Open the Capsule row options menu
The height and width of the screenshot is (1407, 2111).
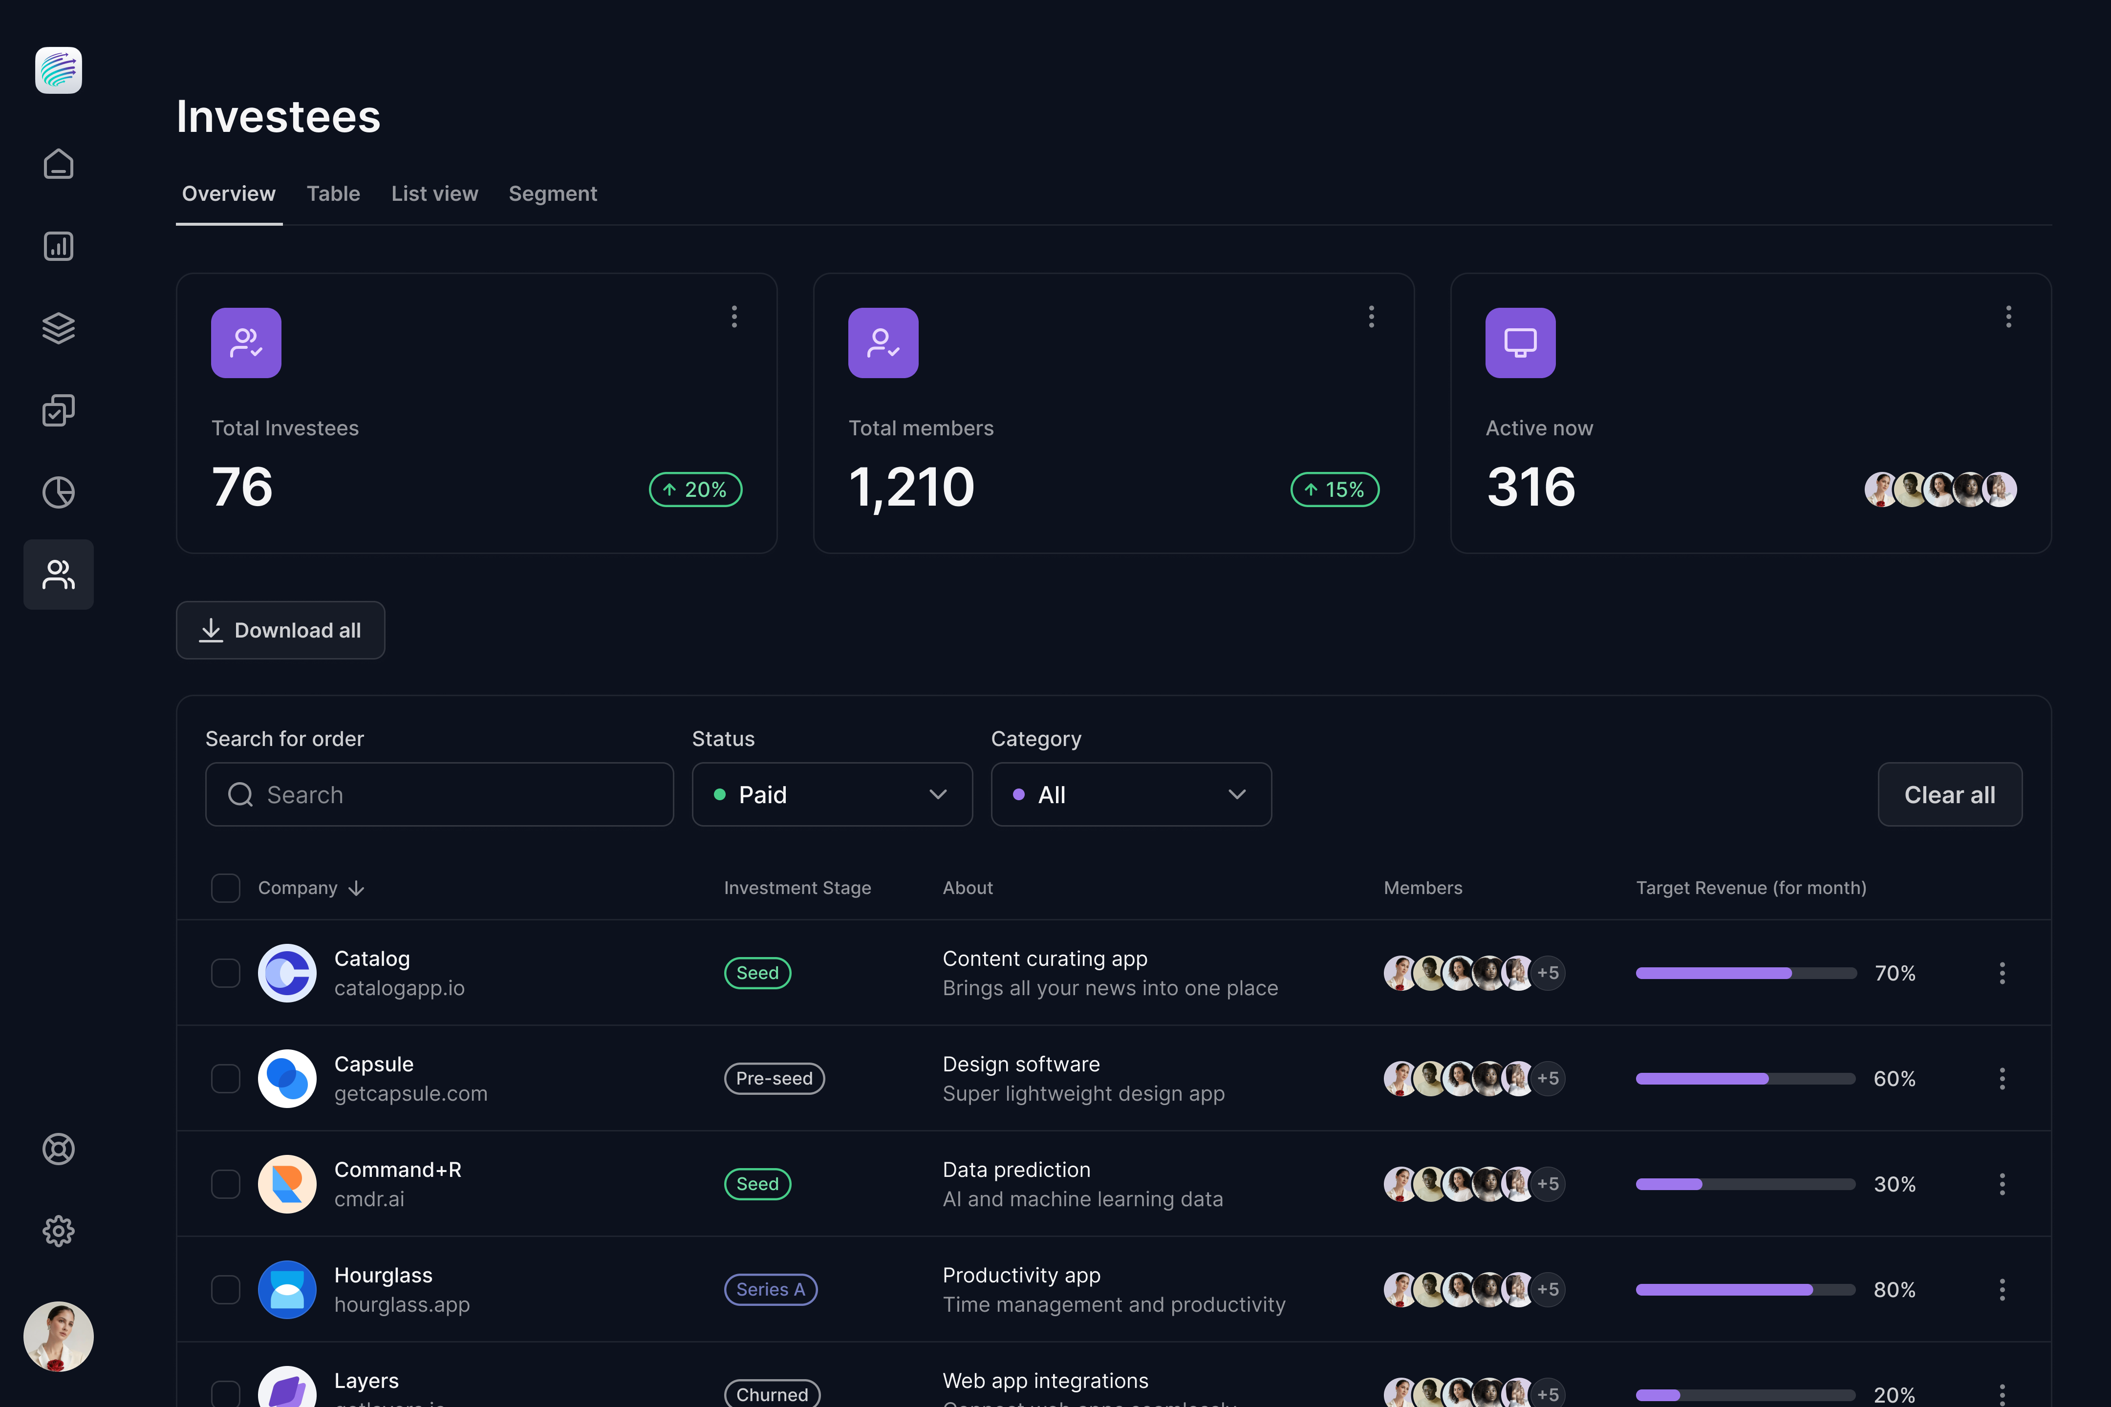(x=2003, y=1079)
